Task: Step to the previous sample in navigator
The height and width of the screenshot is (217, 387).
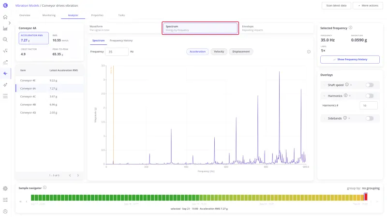Action: coord(27,202)
